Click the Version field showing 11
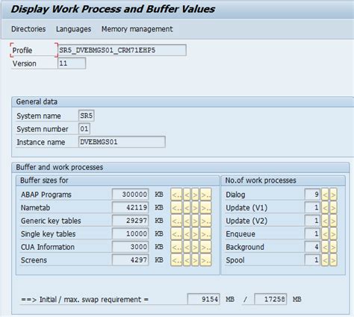Viewport: 354px width, 317px height. (x=72, y=63)
